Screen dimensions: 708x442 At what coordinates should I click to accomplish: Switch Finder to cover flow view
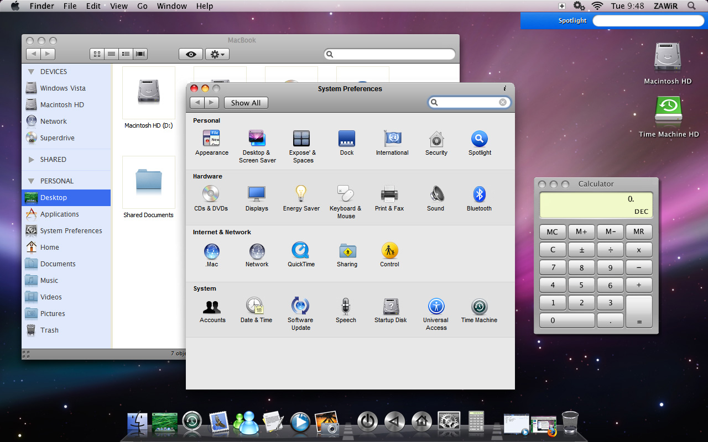click(x=140, y=54)
